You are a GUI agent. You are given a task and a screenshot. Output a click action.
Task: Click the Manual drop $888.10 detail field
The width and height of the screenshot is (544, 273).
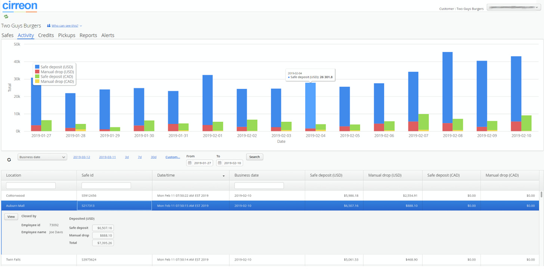(103, 235)
